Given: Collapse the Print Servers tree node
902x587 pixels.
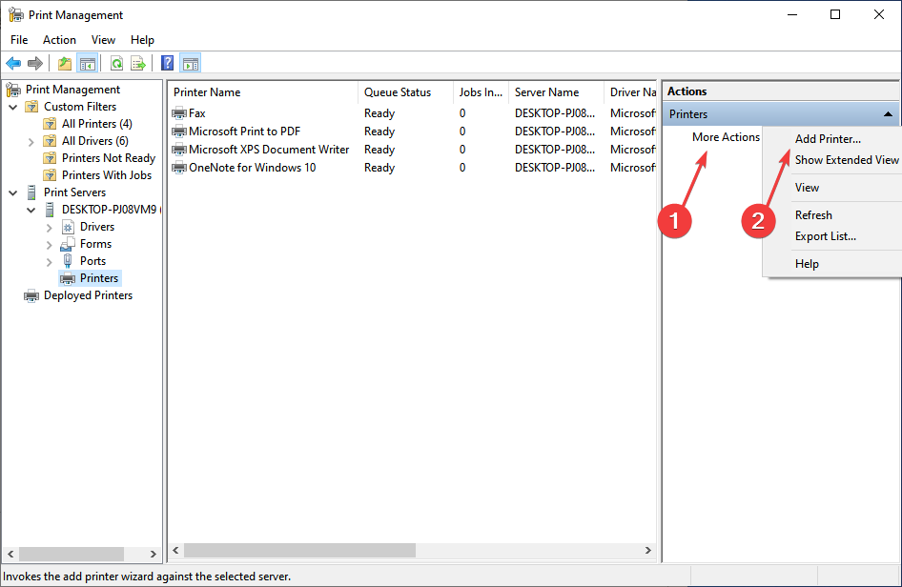Looking at the screenshot, I should pyautogui.click(x=12, y=193).
